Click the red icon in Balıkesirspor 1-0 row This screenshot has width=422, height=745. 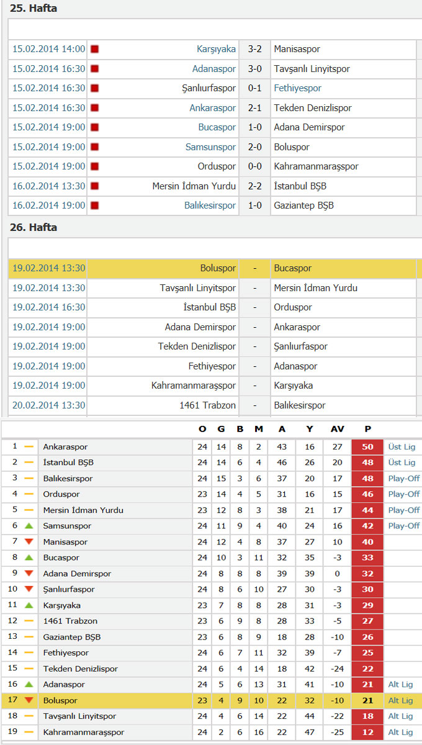pos(95,205)
